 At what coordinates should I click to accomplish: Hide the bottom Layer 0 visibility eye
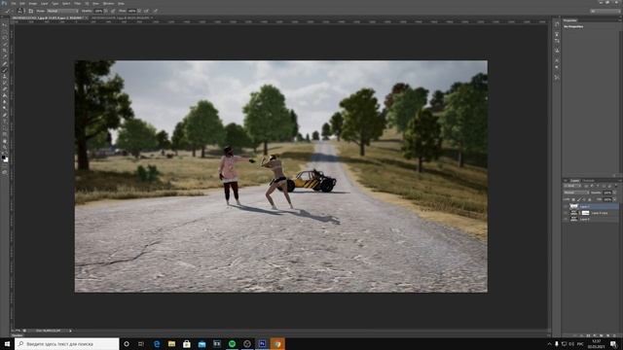tap(565, 219)
